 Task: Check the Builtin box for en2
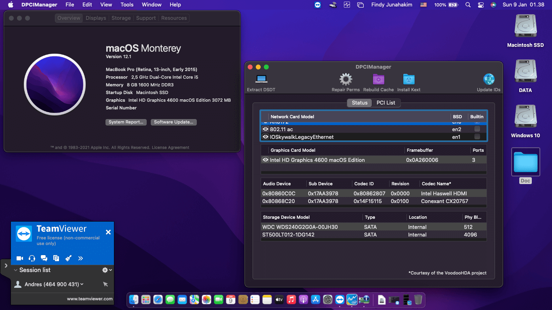[477, 129]
